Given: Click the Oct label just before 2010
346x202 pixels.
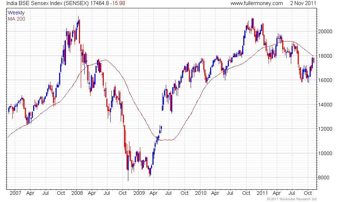Looking at the screenshot, I should click(x=185, y=193).
